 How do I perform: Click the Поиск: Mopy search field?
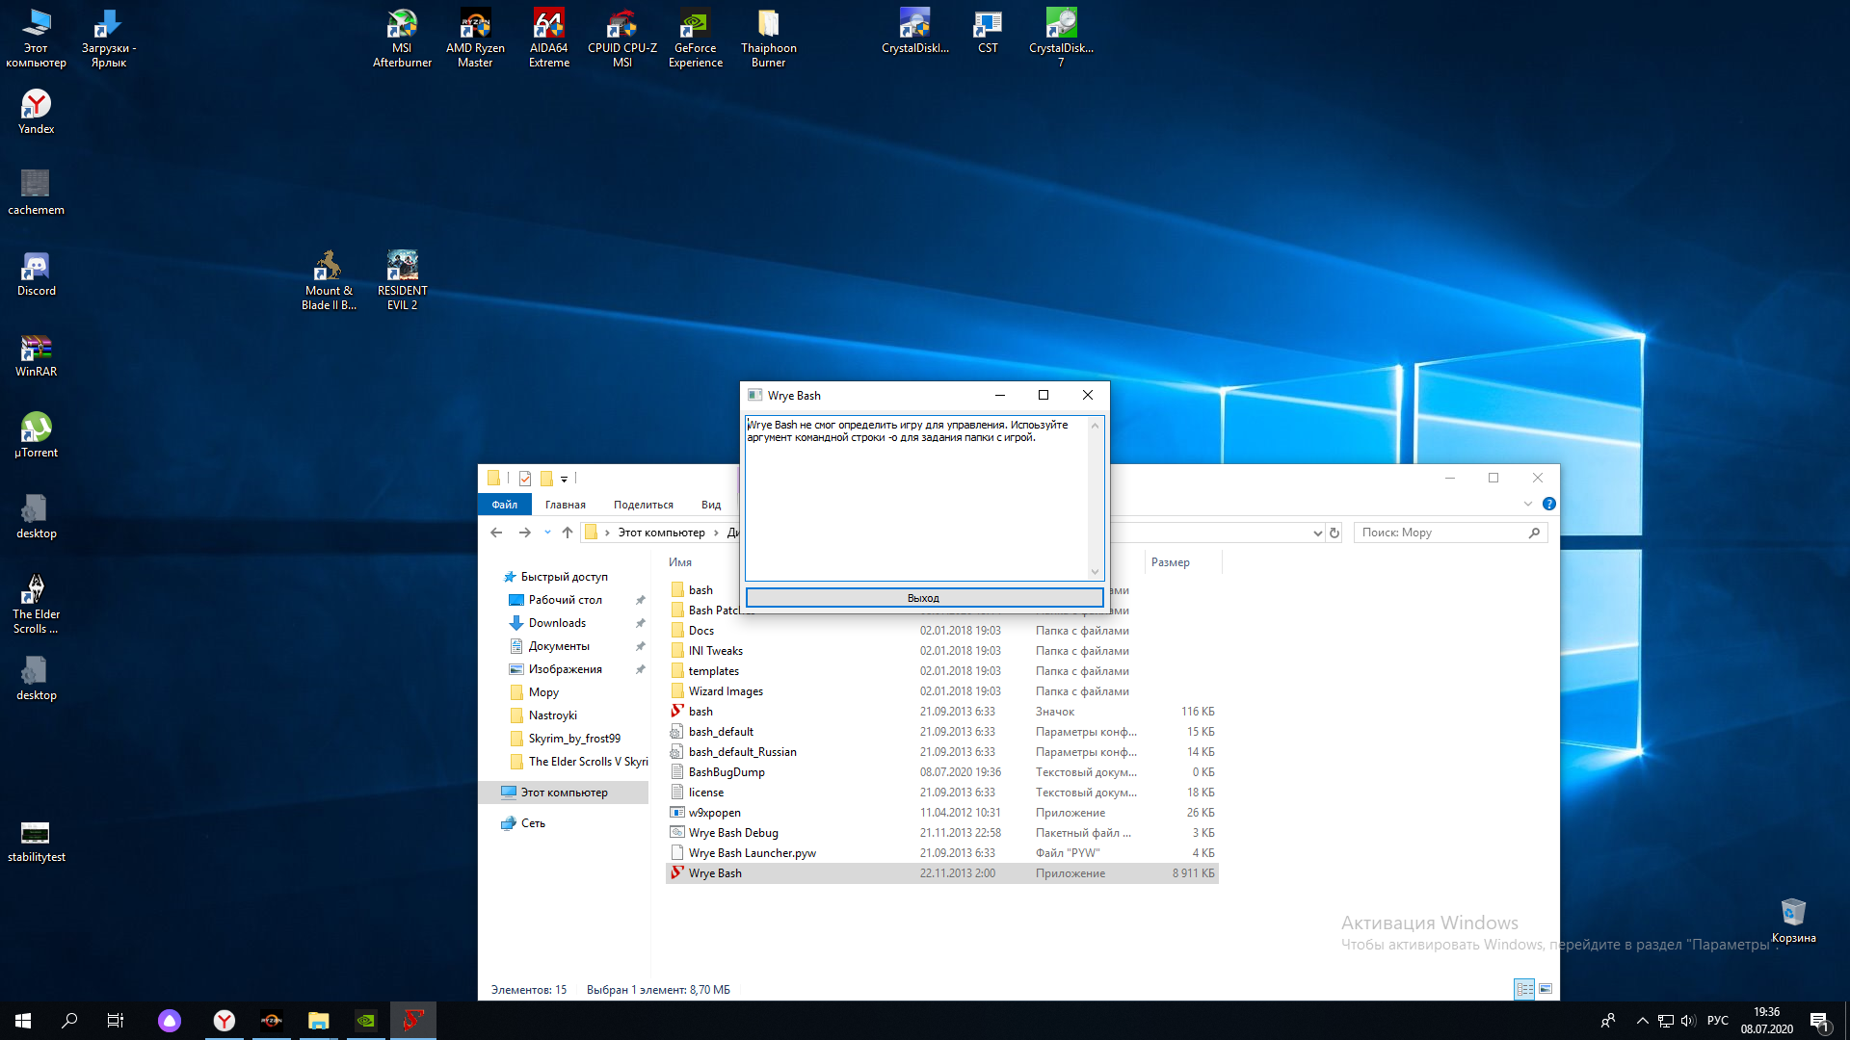[x=1440, y=533]
